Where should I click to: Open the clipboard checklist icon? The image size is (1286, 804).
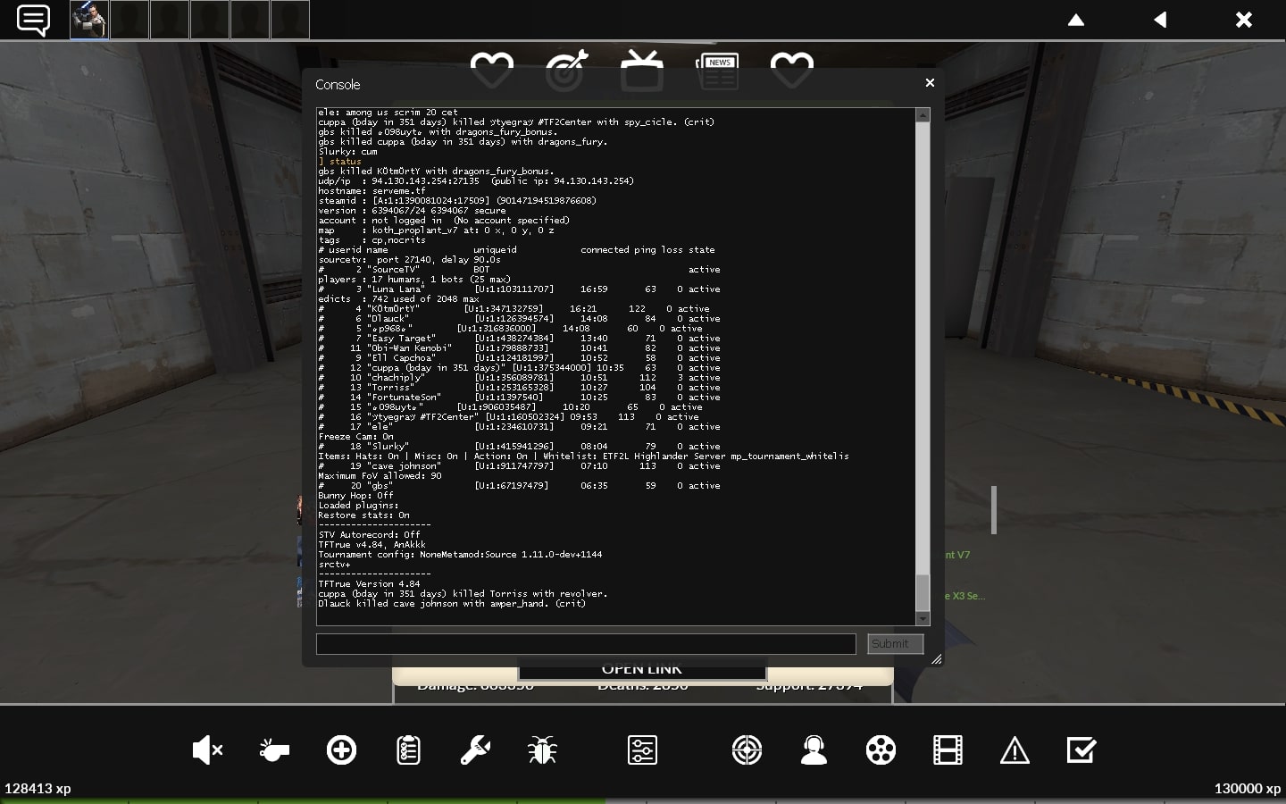click(x=408, y=750)
